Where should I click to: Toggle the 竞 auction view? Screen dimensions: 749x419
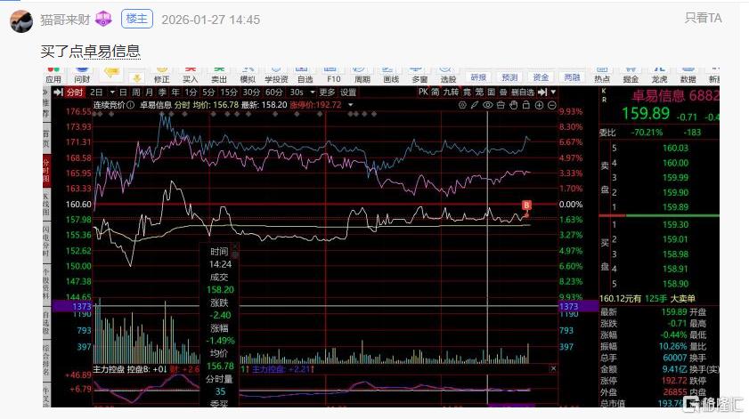pos(467,92)
